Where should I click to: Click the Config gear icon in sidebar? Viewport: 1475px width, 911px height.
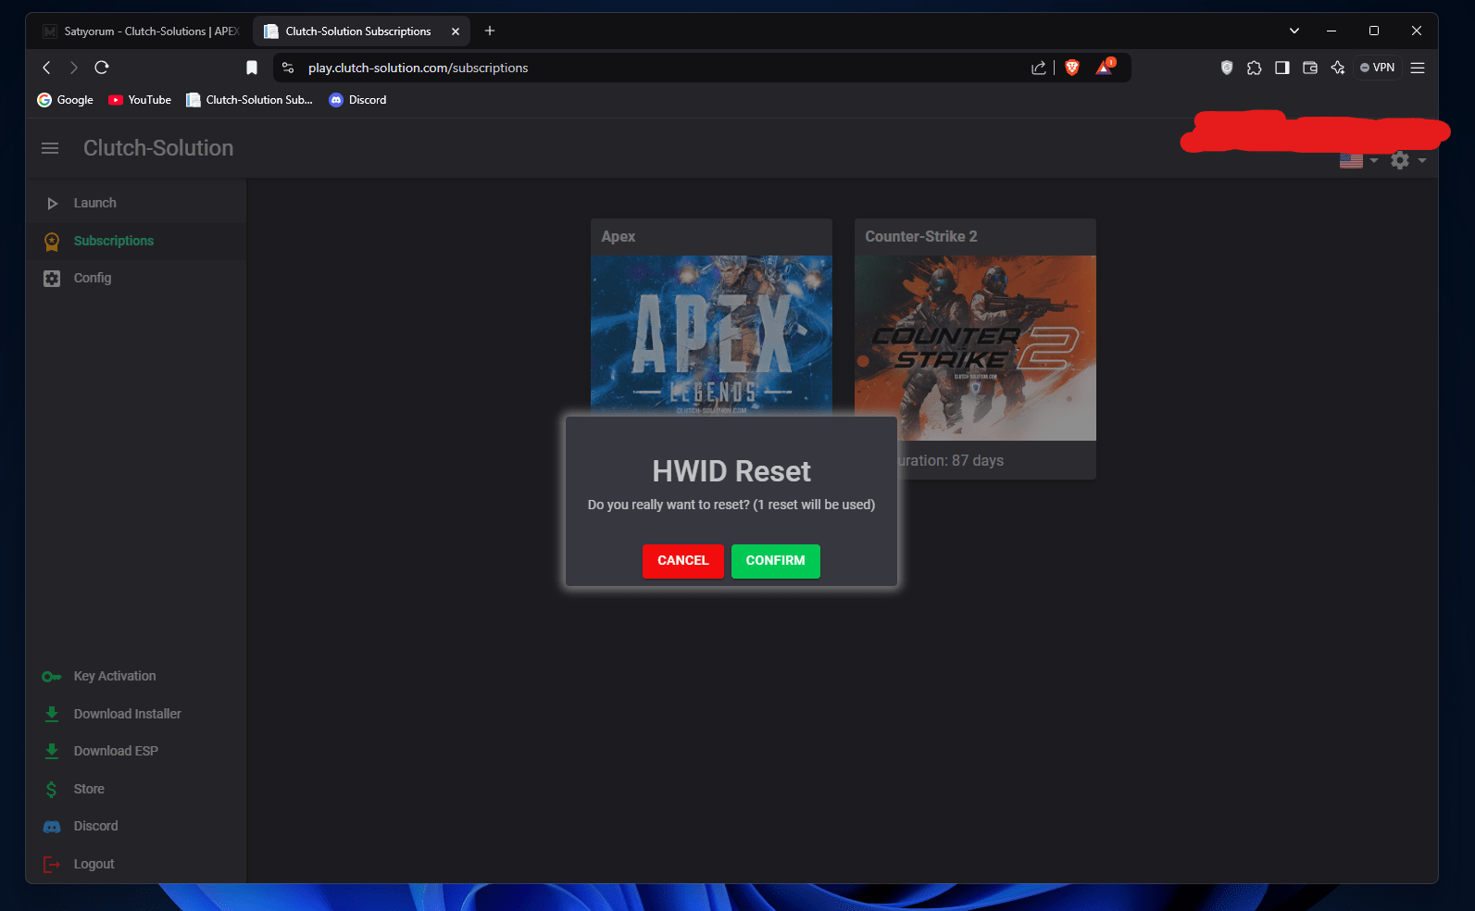point(52,279)
